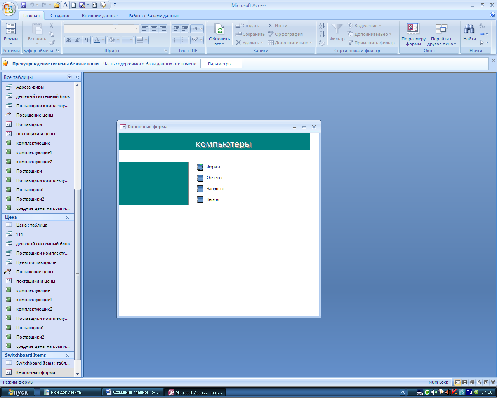This screenshot has height=398, width=497.
Task: Click Undo in the quick access toolbar
Action: [x=31, y=5]
